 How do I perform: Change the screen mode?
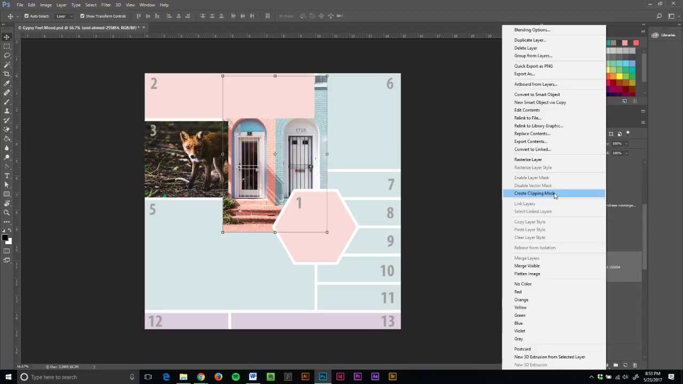pyautogui.click(x=7, y=260)
